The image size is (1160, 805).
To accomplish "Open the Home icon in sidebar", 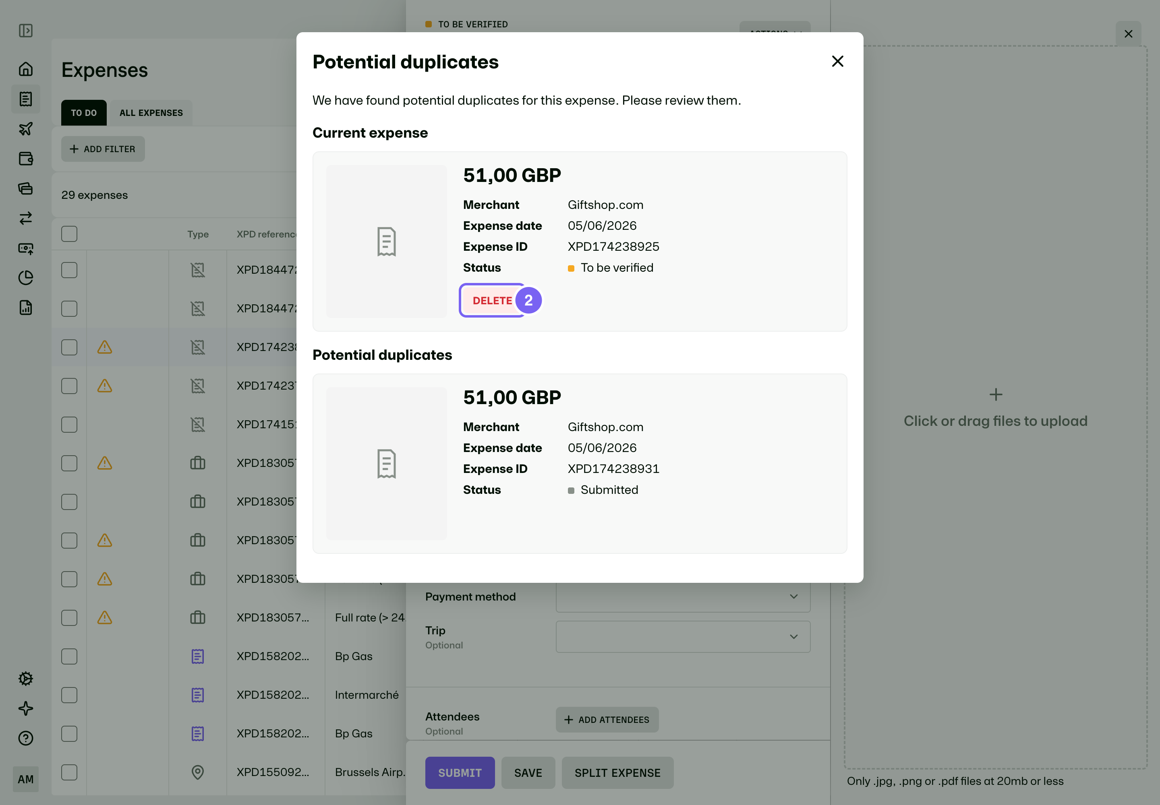I will coord(26,68).
